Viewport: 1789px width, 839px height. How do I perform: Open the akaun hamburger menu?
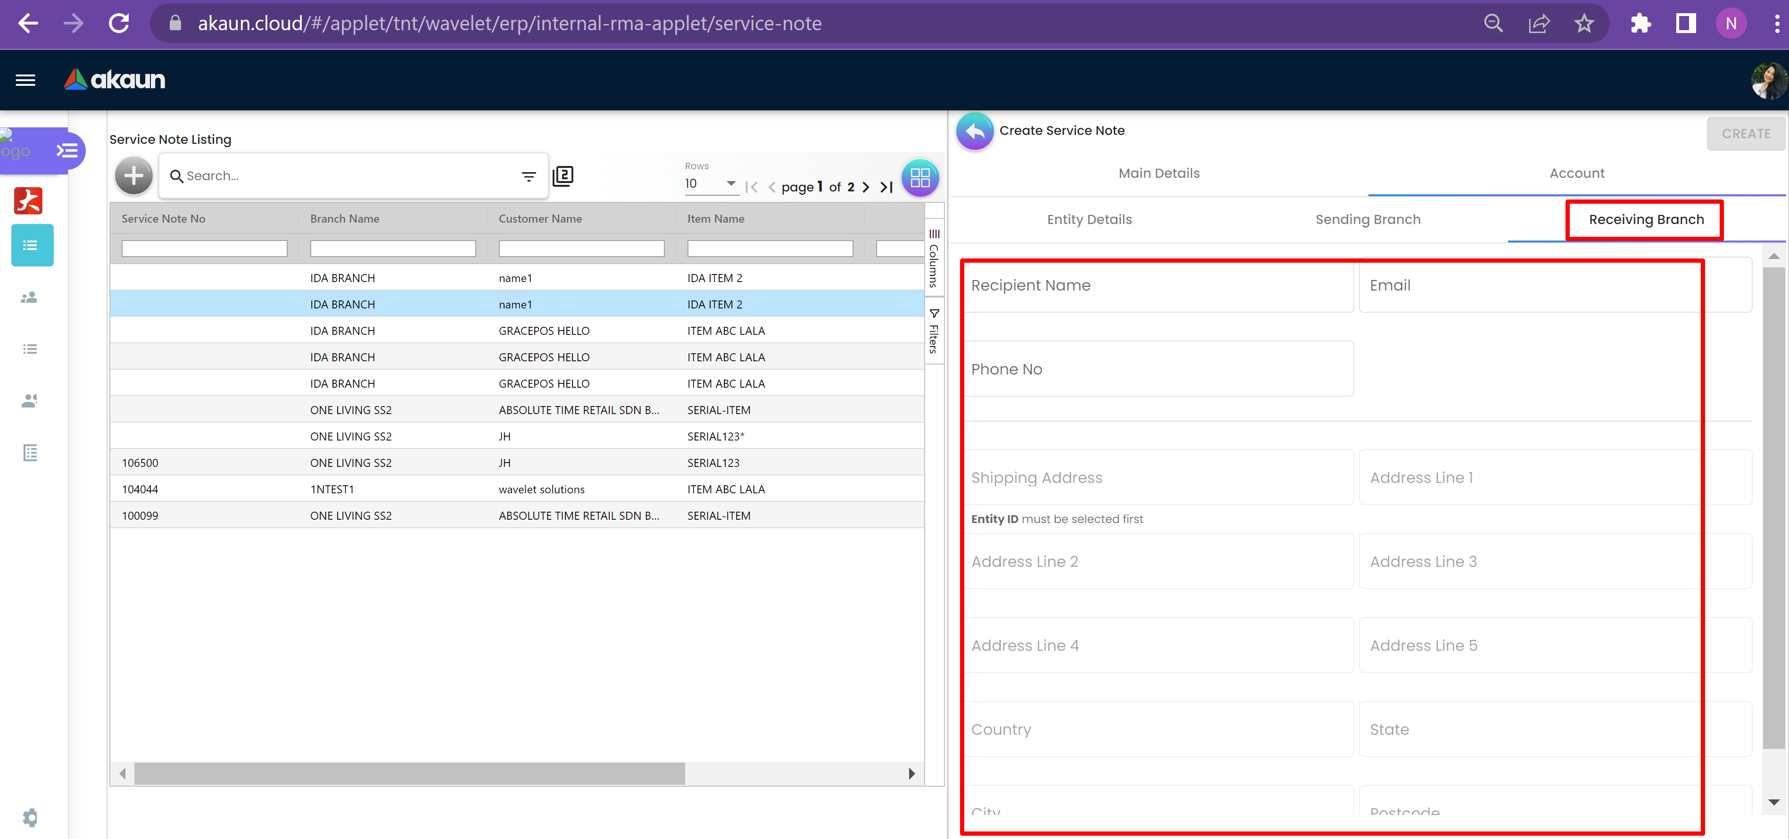(x=25, y=80)
